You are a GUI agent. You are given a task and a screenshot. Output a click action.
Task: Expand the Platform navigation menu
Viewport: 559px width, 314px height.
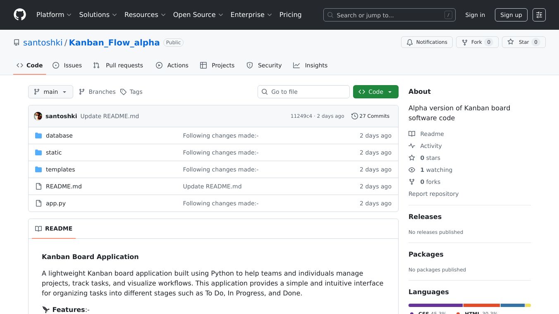tap(54, 15)
